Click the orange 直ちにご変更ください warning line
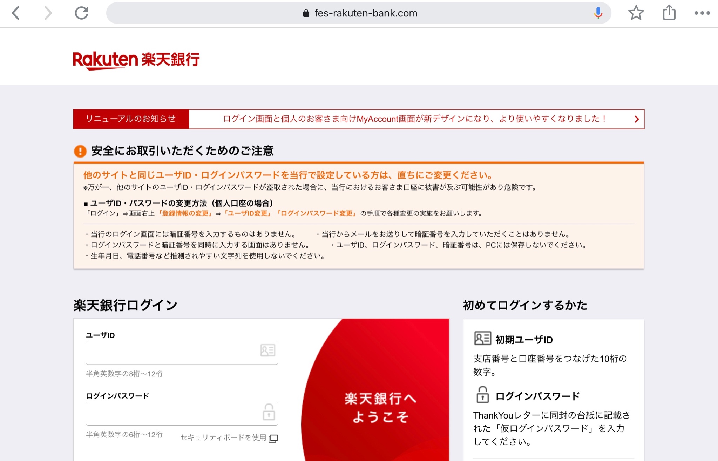 point(288,175)
